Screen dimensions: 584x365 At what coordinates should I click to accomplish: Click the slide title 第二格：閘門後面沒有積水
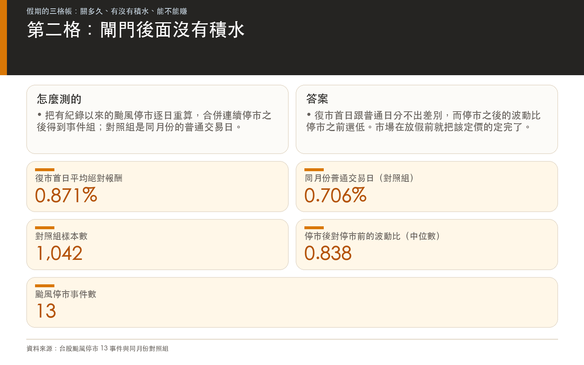click(x=136, y=30)
